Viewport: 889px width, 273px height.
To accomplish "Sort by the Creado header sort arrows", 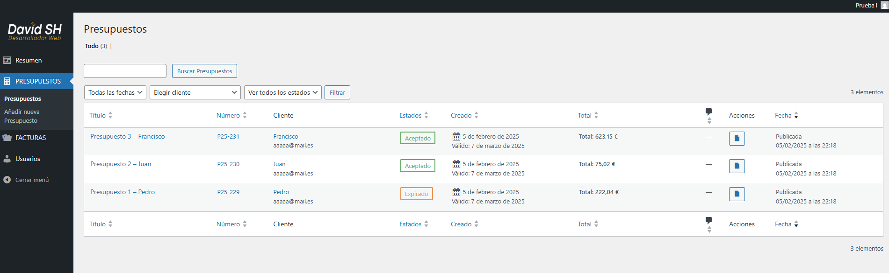I will (476, 115).
